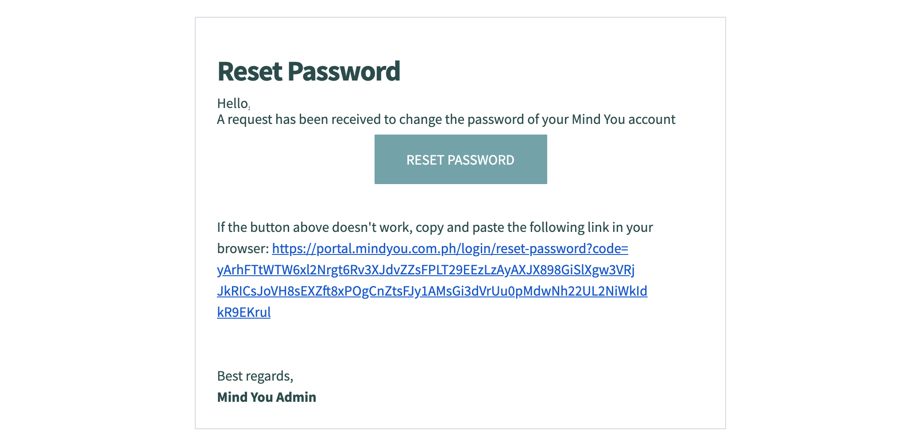The height and width of the screenshot is (439, 920).
Task: Click the 'Mind You account' words
Action: (623, 119)
